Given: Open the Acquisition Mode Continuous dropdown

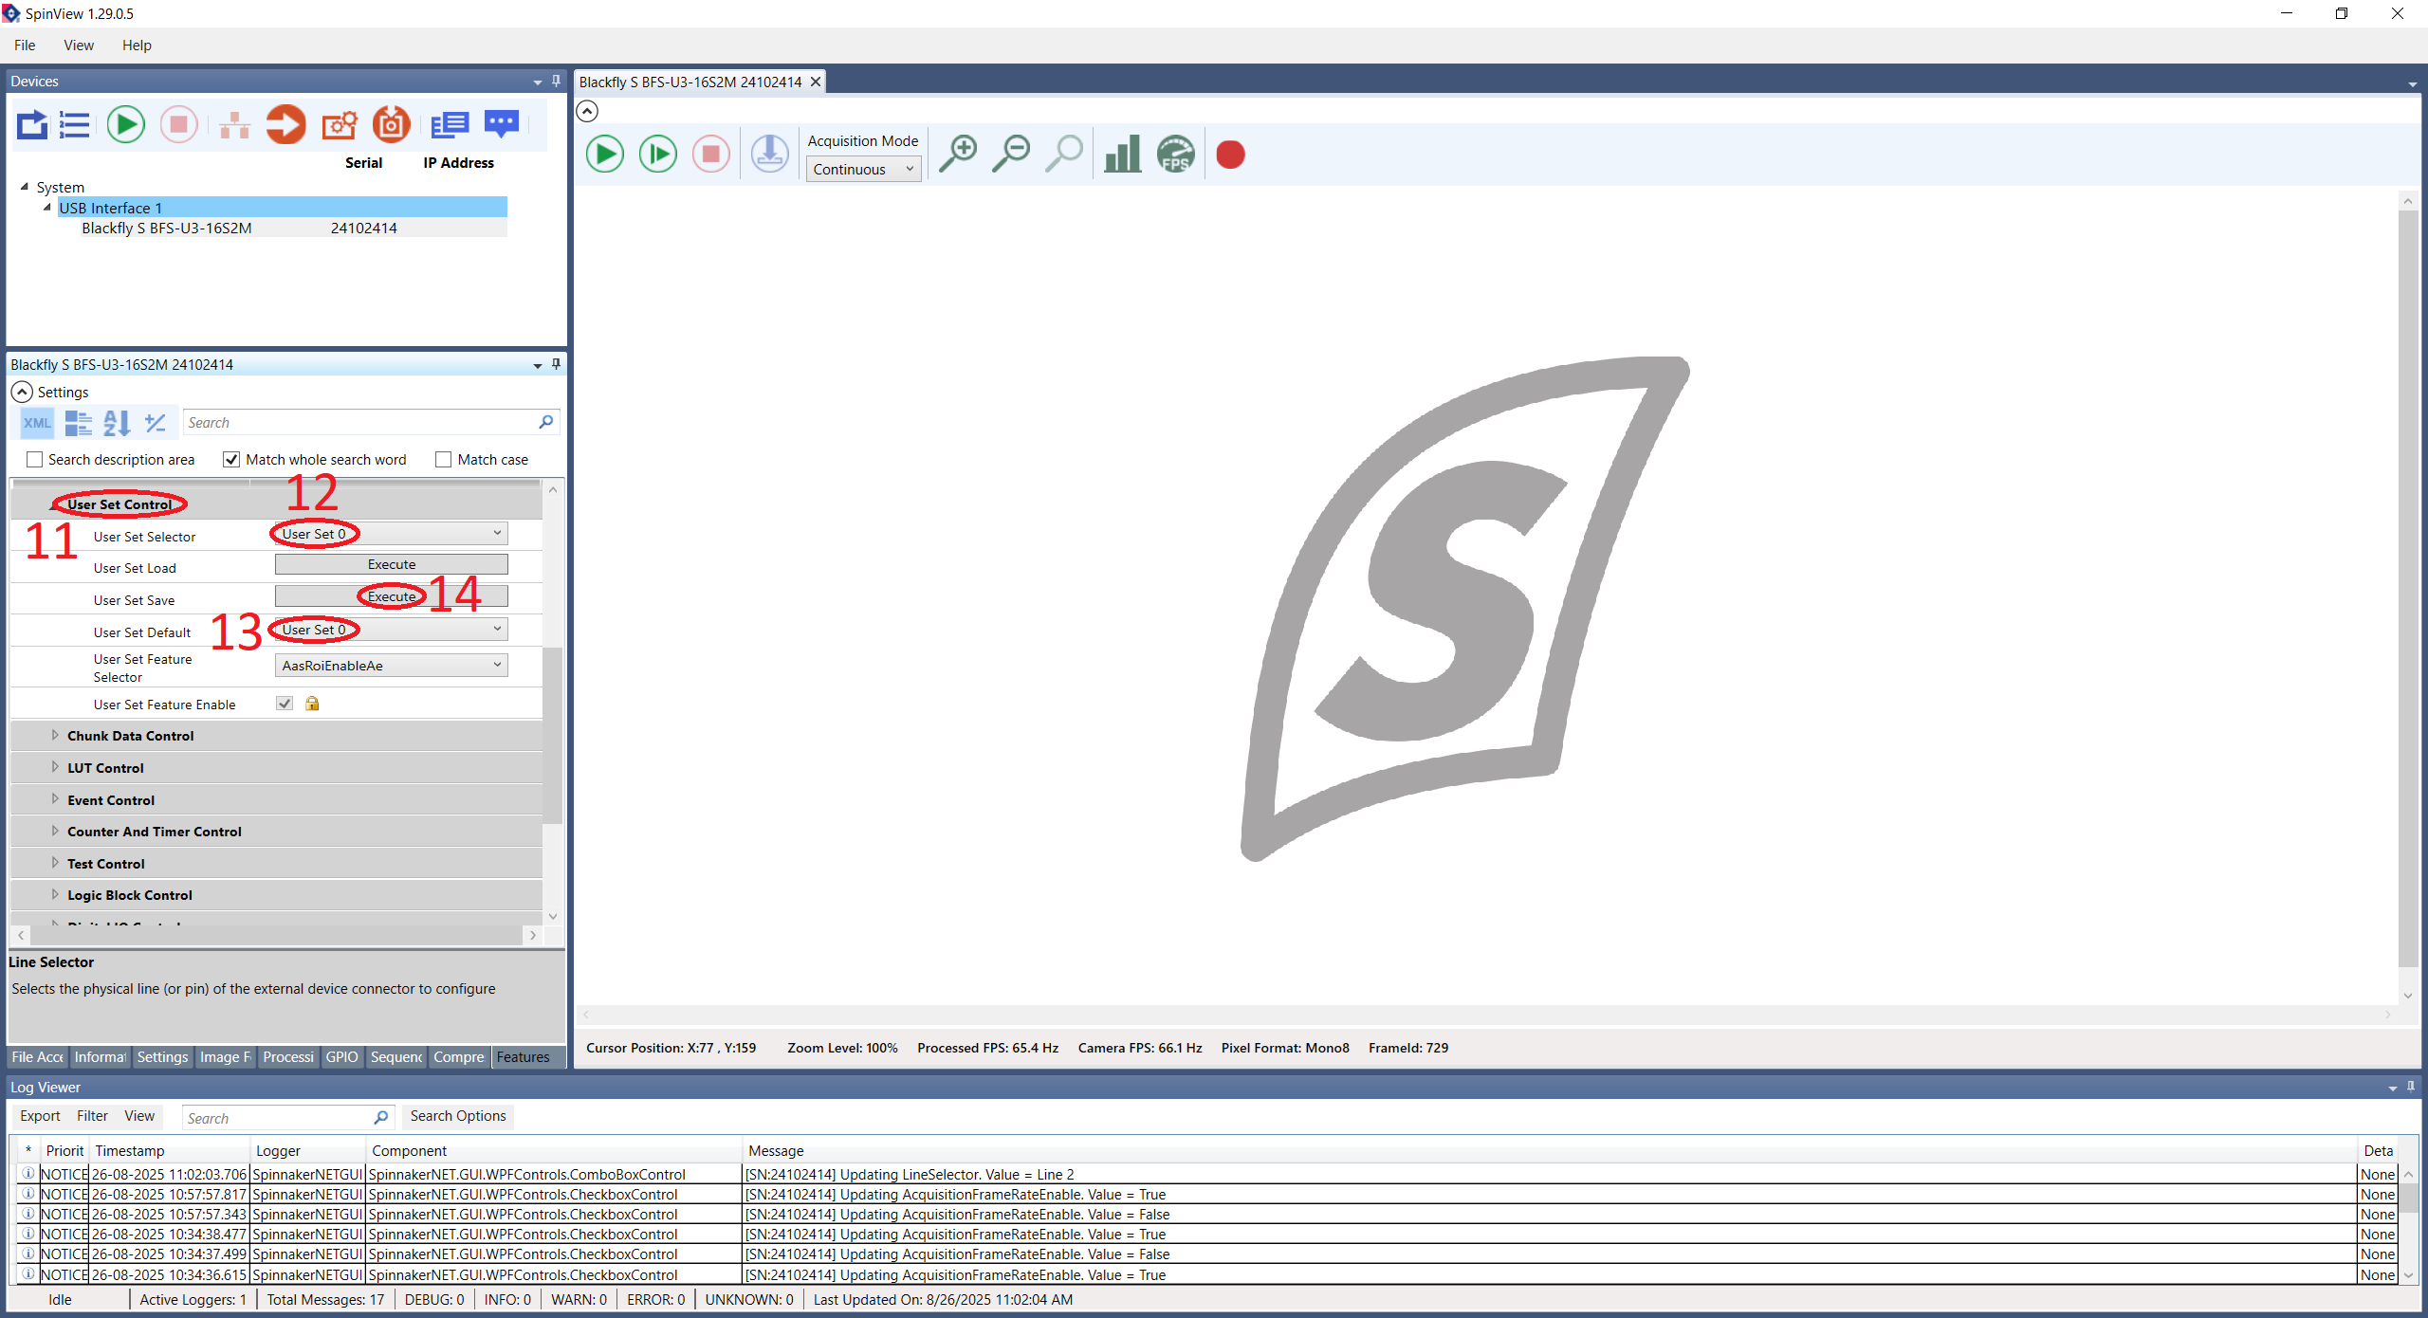Looking at the screenshot, I should [863, 170].
